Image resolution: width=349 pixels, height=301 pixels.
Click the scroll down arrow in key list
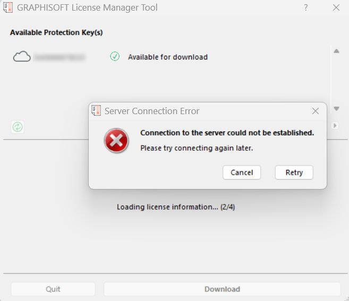pos(337,109)
